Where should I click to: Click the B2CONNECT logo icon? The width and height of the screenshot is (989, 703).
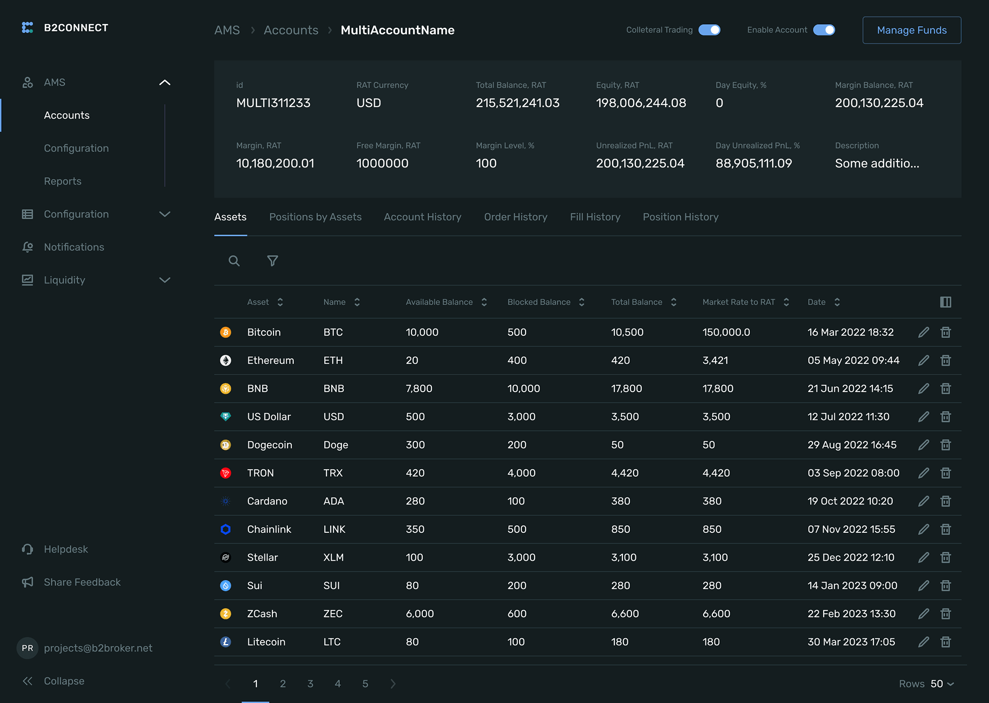click(27, 27)
